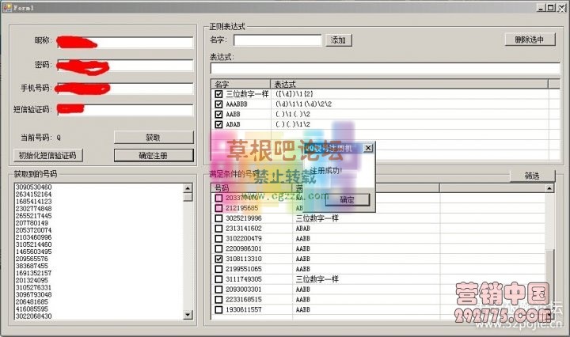
Task: Confirm the 注册成功 dialog with 确定
Action: [347, 199]
